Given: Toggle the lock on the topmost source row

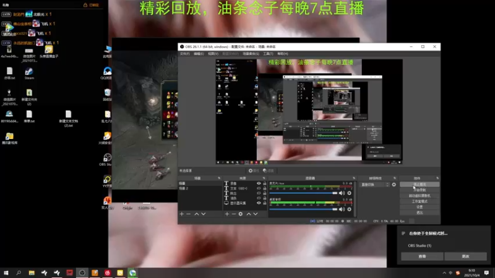Looking at the screenshot, I should (265, 183).
